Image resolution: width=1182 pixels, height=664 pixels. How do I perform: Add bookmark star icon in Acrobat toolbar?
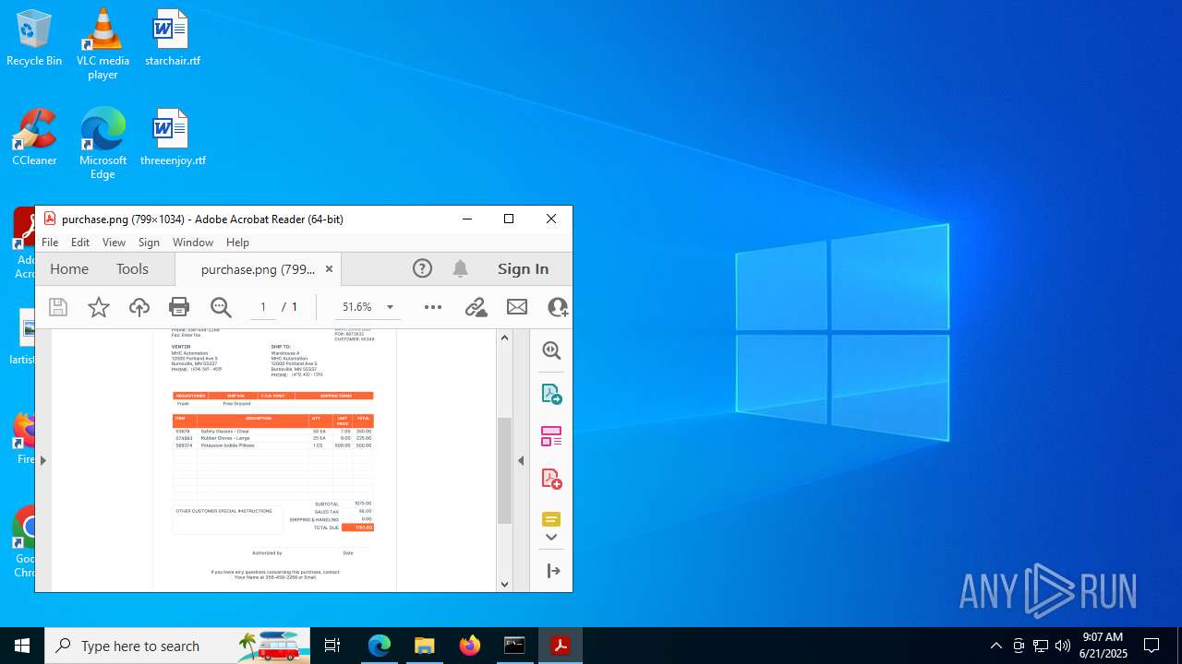point(99,307)
